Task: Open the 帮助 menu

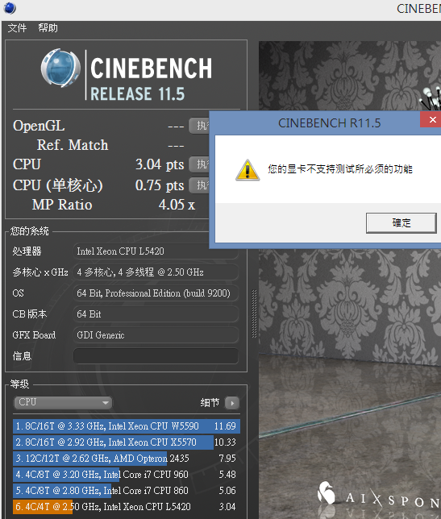Action: (x=48, y=28)
